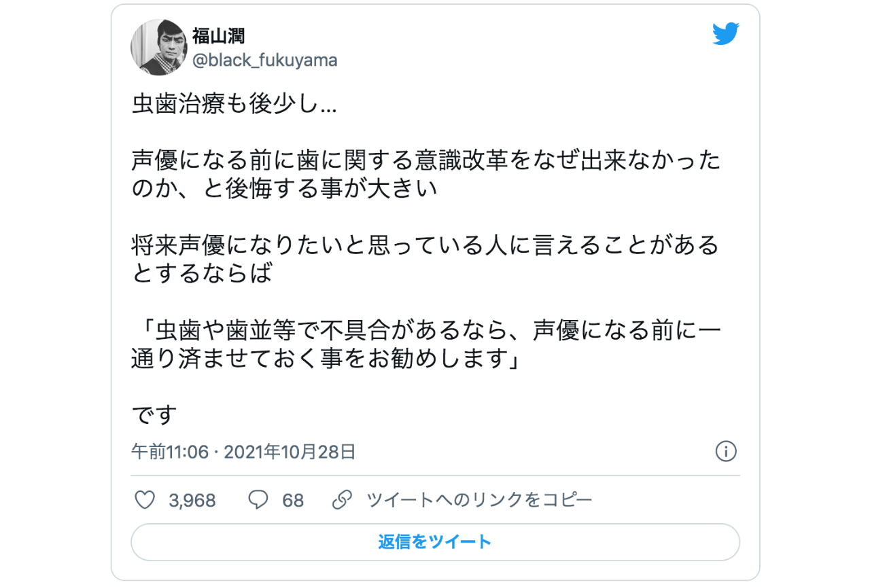Toggle the Twitter logo link in the corner
This screenshot has width=870, height=587.
tap(726, 33)
